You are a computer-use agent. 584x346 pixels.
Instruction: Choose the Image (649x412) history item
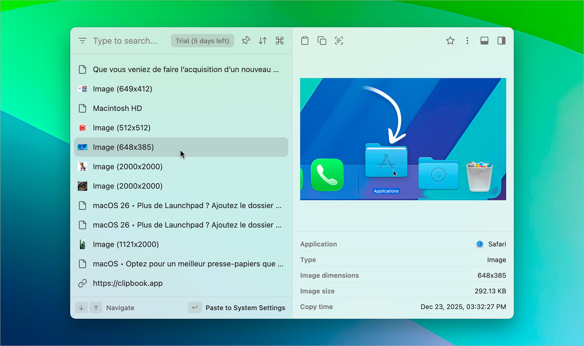click(x=122, y=89)
